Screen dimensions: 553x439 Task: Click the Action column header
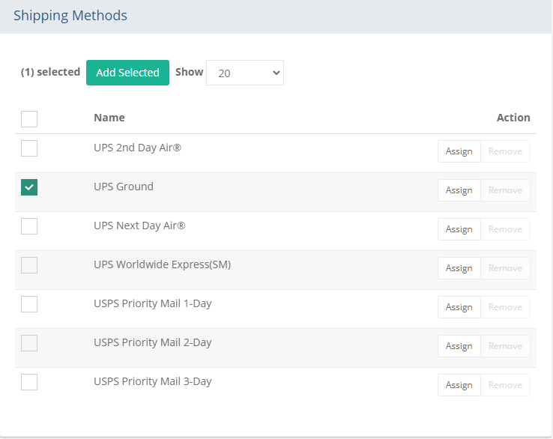(x=513, y=118)
